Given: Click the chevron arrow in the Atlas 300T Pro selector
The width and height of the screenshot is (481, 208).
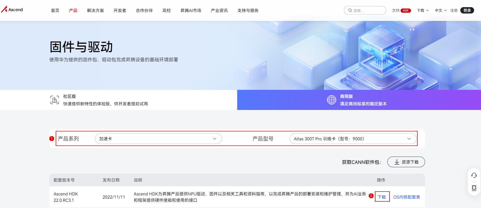Looking at the screenshot, I should click(x=409, y=139).
